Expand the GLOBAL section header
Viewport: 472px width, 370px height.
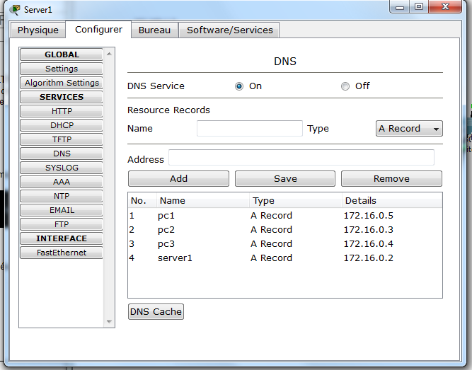point(62,54)
